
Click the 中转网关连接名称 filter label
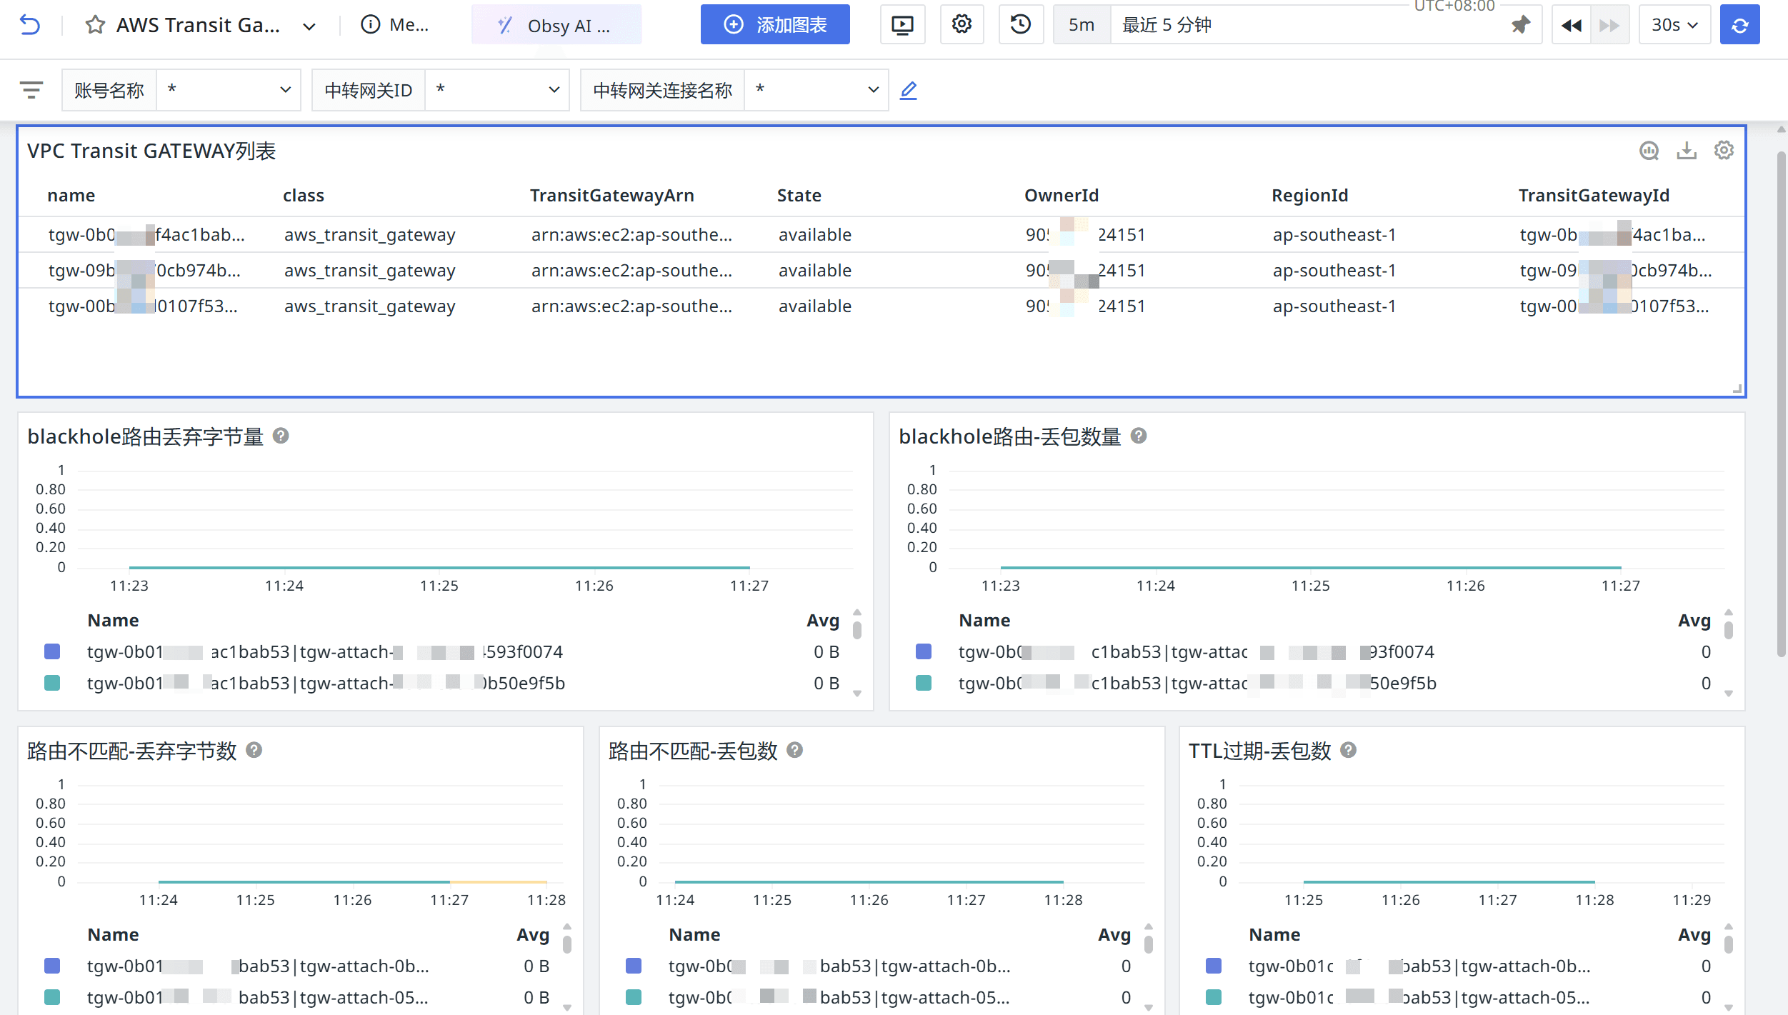[x=663, y=90]
